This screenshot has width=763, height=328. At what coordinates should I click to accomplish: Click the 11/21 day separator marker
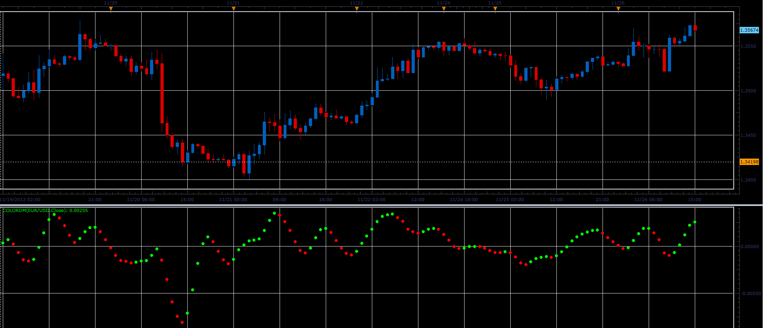[x=233, y=8]
